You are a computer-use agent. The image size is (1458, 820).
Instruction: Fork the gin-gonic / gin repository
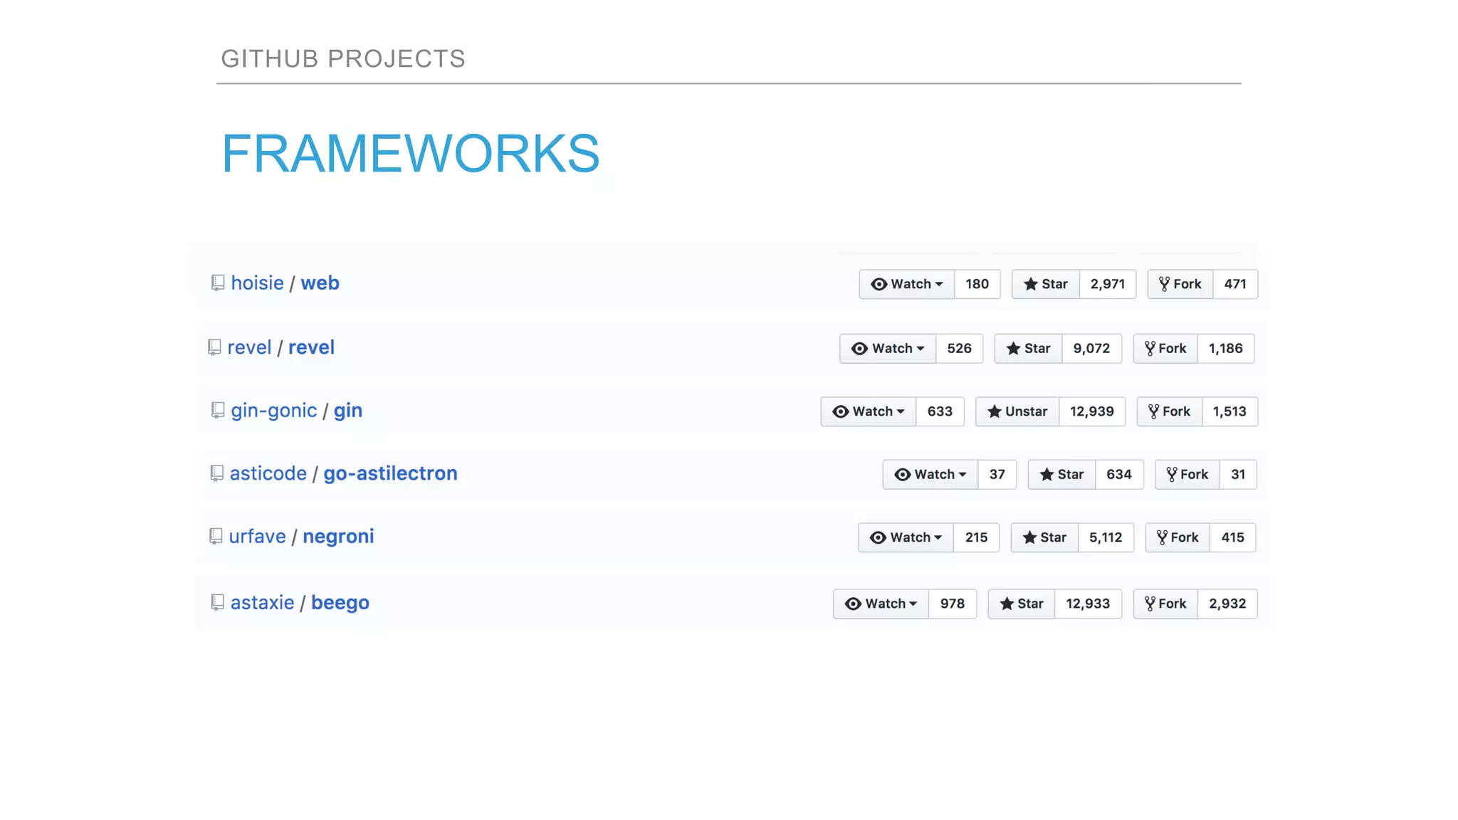1170,411
